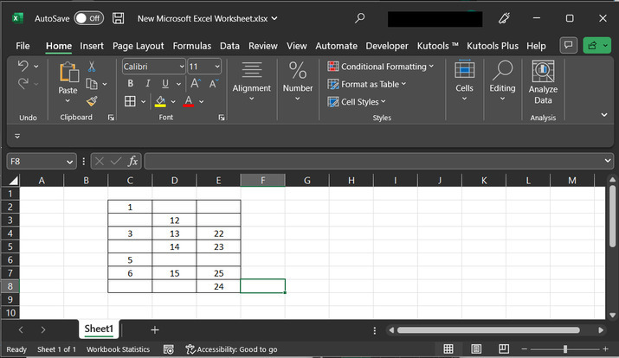619x358 pixels.
Task: Expand the Name Box dropdown arrow
Action: click(70, 161)
